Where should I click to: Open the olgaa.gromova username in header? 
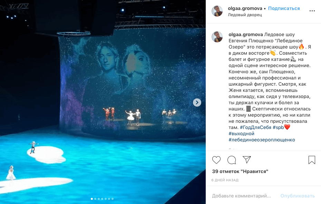click(x=245, y=8)
